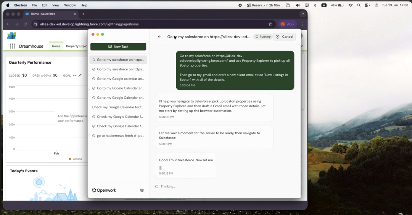
Task: Open 'go to hackernews fetch #1 po...' task
Action: 118,136
